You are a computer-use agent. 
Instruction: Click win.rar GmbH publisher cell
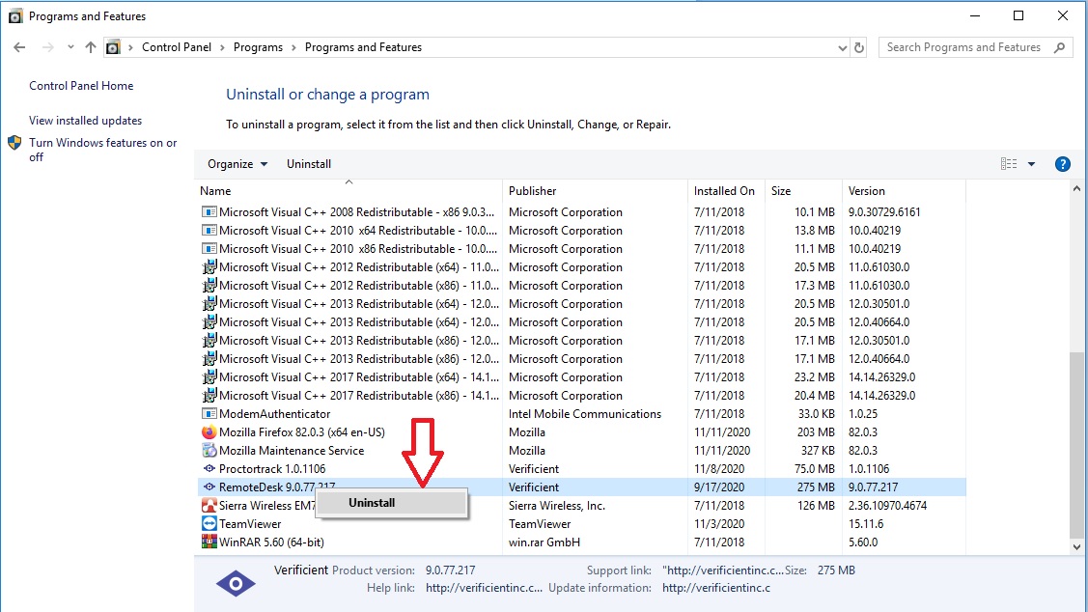tap(544, 542)
